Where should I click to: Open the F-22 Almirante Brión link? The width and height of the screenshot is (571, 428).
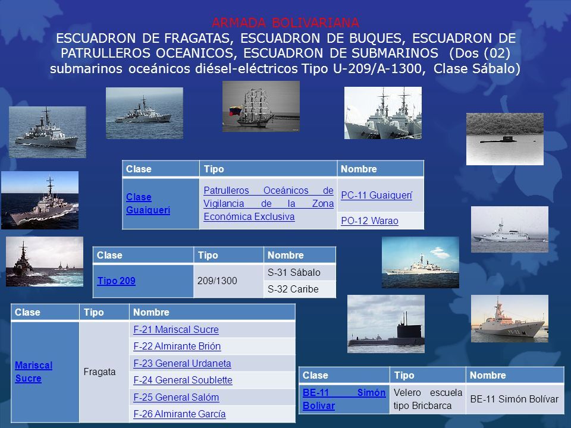pos(177,347)
